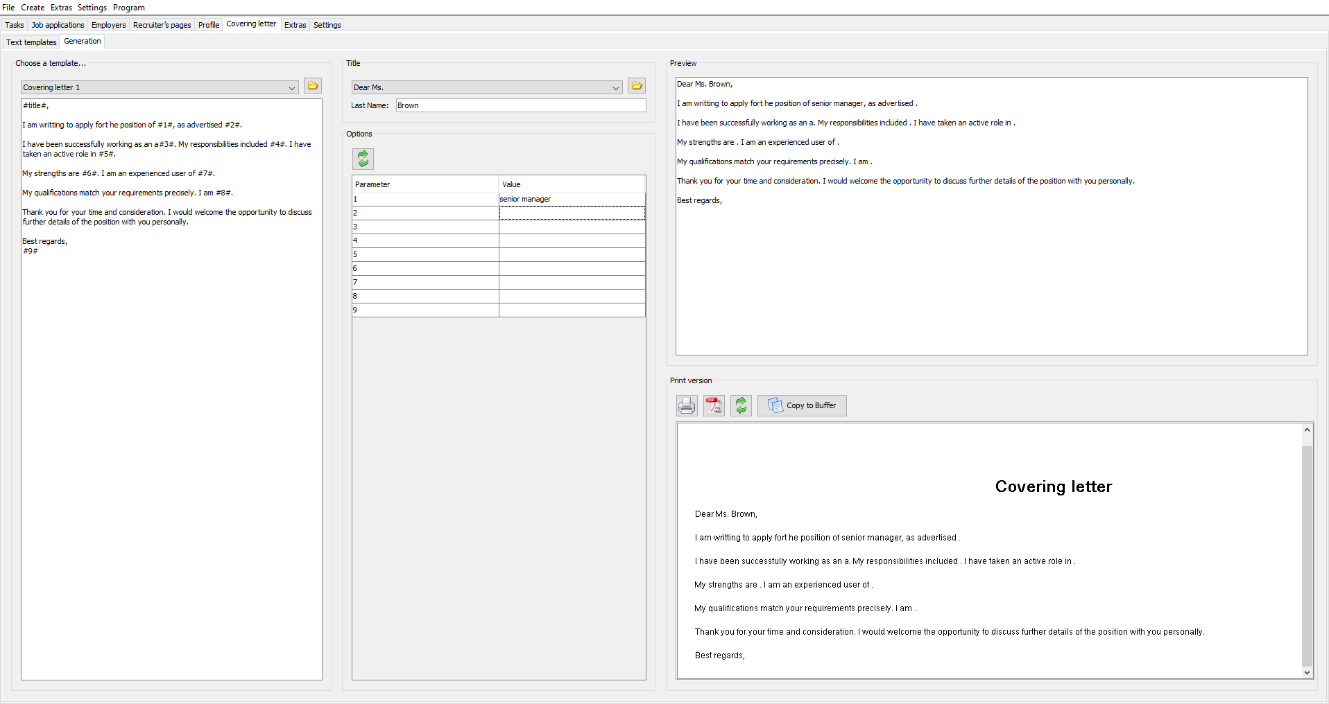Click the printer icon in Print version
This screenshot has width=1329, height=704.
687,405
